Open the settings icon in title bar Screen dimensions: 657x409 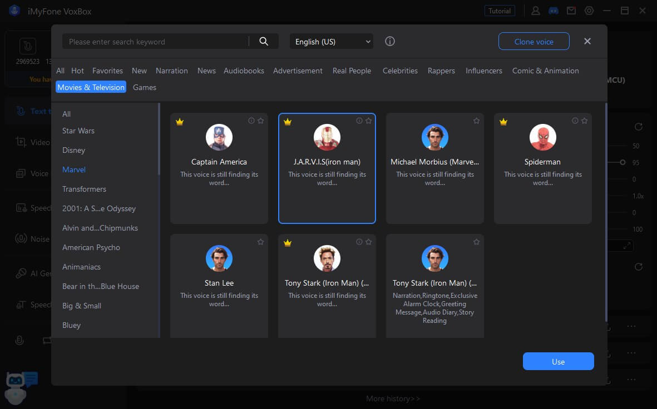(589, 11)
